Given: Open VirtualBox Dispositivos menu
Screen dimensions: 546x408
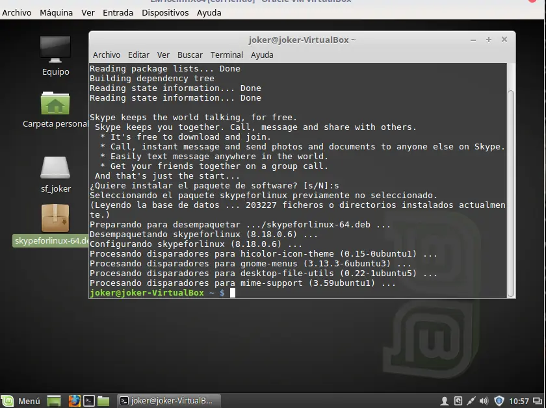Looking at the screenshot, I should tap(165, 13).
